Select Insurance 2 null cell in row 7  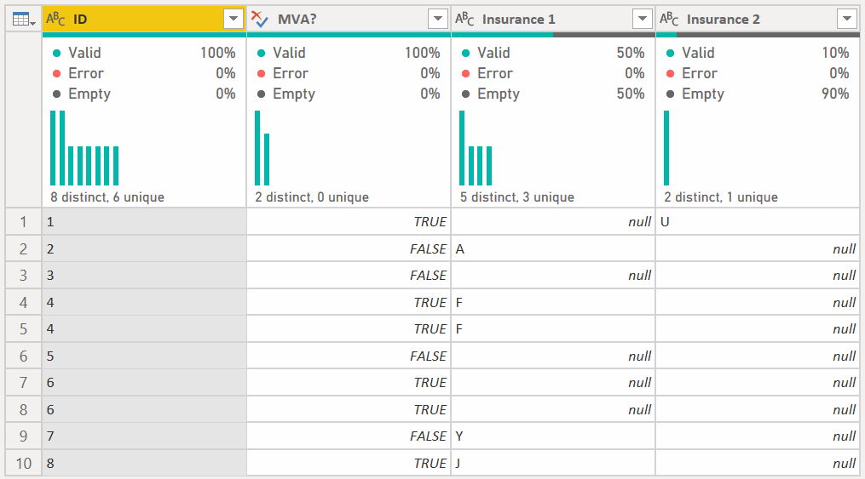(x=758, y=383)
